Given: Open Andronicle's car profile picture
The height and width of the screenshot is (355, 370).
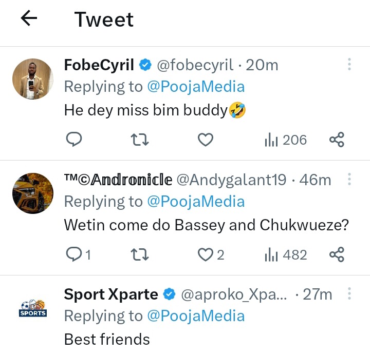Looking at the screenshot, I should 33,193.
